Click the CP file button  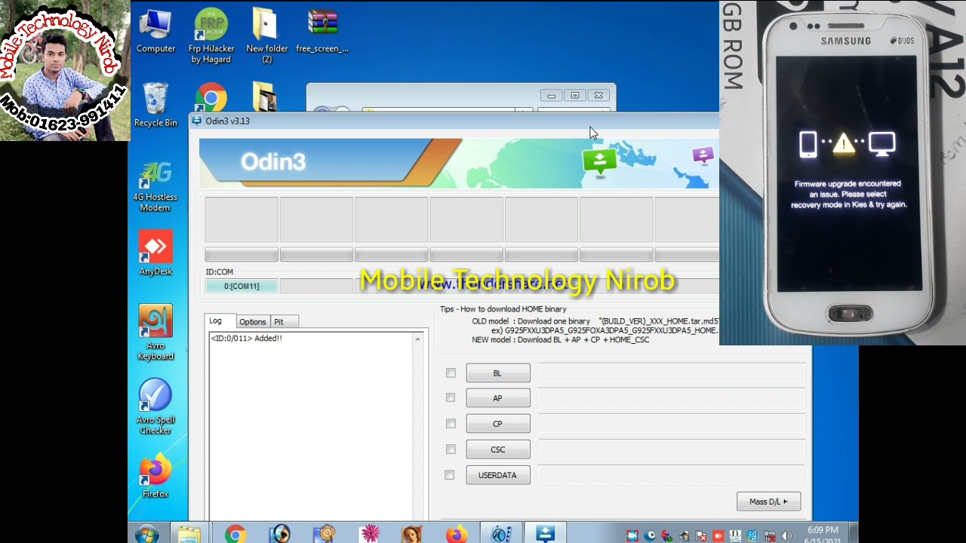click(498, 424)
